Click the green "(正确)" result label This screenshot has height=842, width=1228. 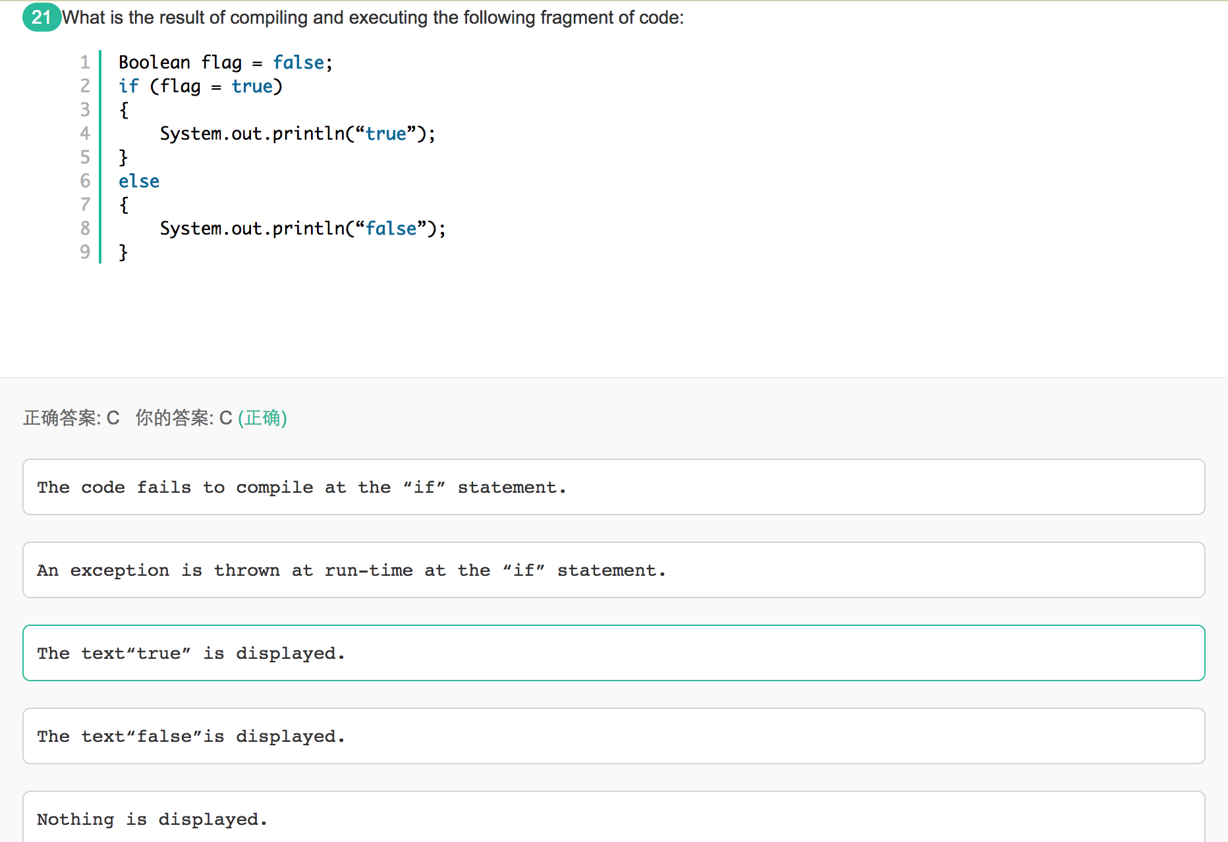(262, 418)
